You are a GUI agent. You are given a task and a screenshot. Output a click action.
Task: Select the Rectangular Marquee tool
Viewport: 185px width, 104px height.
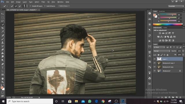[3, 17]
